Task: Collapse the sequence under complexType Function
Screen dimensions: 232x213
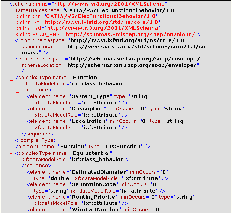Action: pos(17,91)
